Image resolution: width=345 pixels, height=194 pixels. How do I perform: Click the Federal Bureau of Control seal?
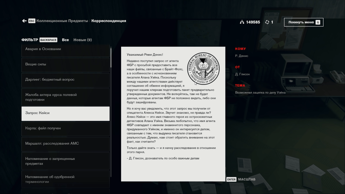(203, 69)
